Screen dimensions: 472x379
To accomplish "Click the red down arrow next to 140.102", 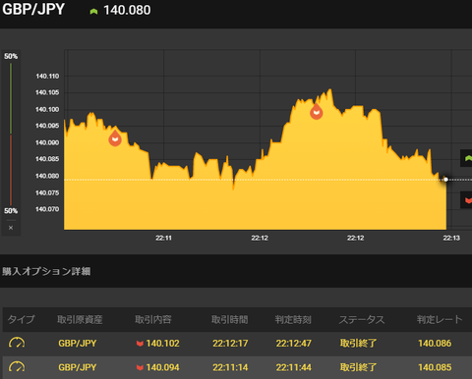I will (140, 344).
